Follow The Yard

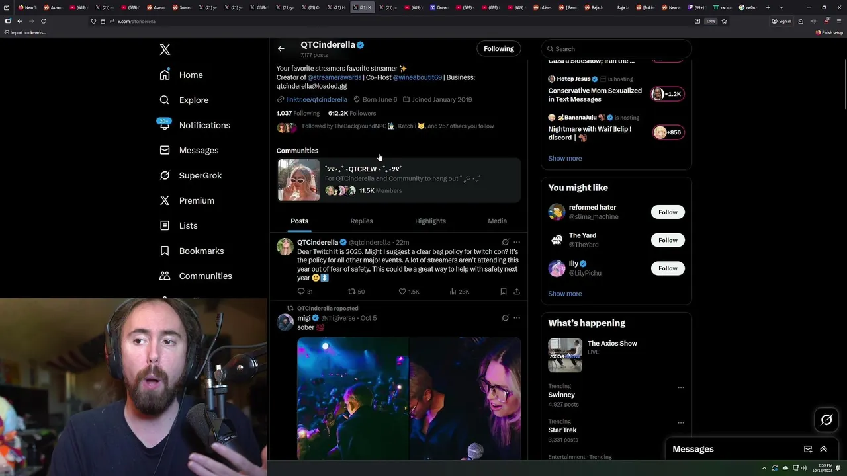[668, 240]
